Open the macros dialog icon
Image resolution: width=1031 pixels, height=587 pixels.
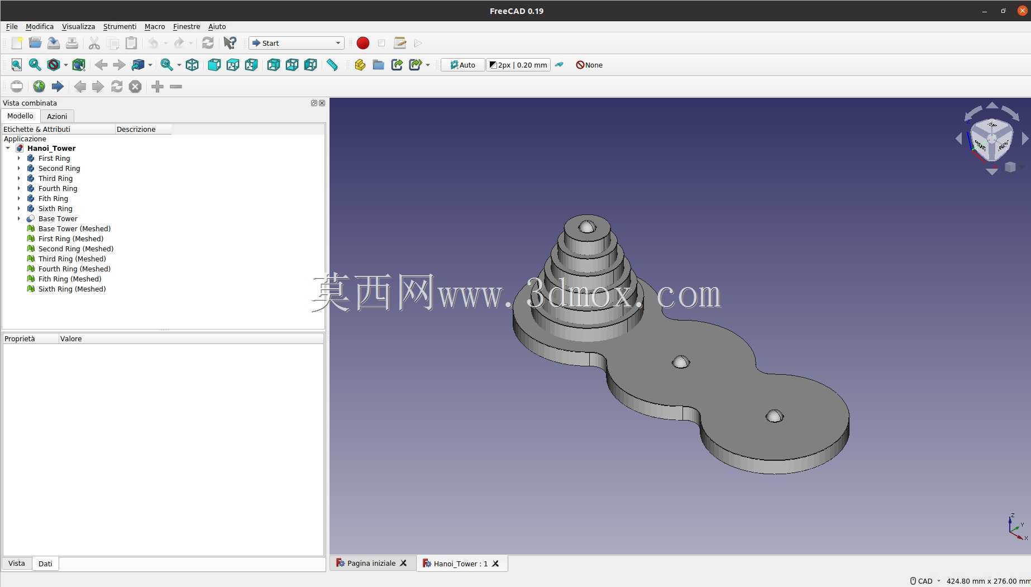[x=400, y=43]
